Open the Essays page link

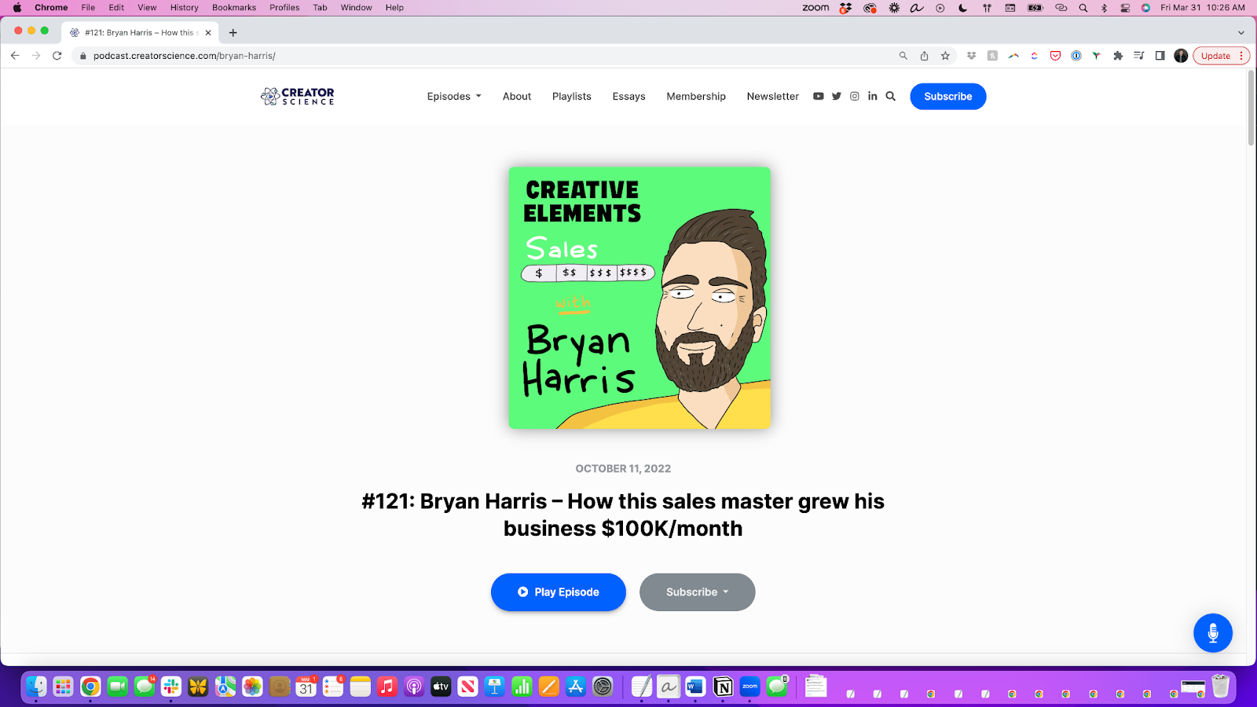tap(629, 97)
